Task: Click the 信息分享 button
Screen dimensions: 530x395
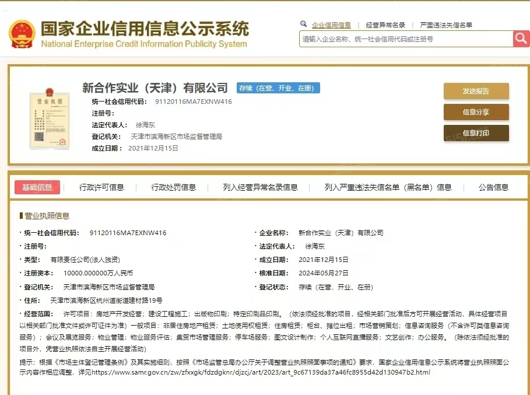Action: [x=476, y=112]
